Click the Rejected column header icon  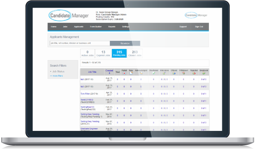point(194,73)
